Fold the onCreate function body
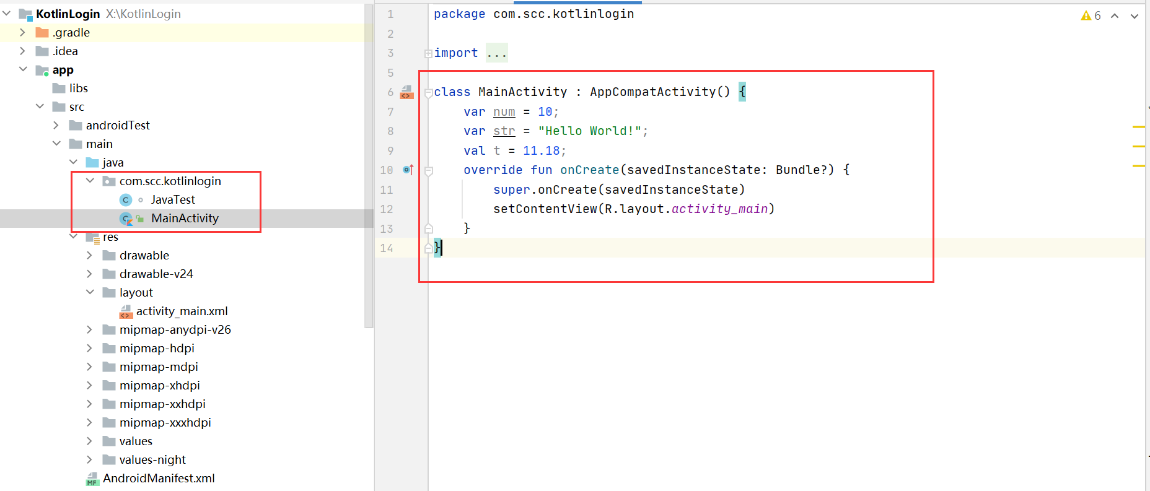This screenshot has height=491, width=1150. pyautogui.click(x=428, y=171)
